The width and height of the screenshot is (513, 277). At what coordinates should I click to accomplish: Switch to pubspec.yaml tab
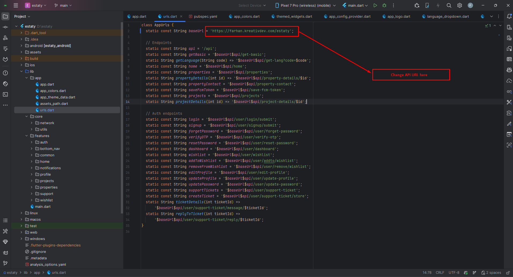(x=203, y=16)
